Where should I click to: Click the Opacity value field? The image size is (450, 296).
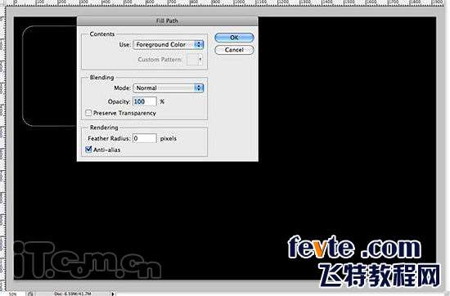(x=145, y=101)
